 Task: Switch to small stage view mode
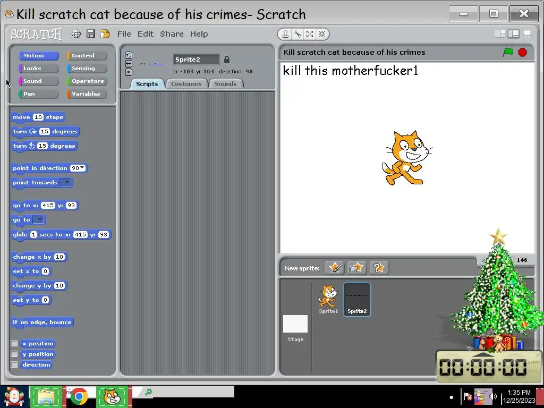pyautogui.click(x=499, y=33)
